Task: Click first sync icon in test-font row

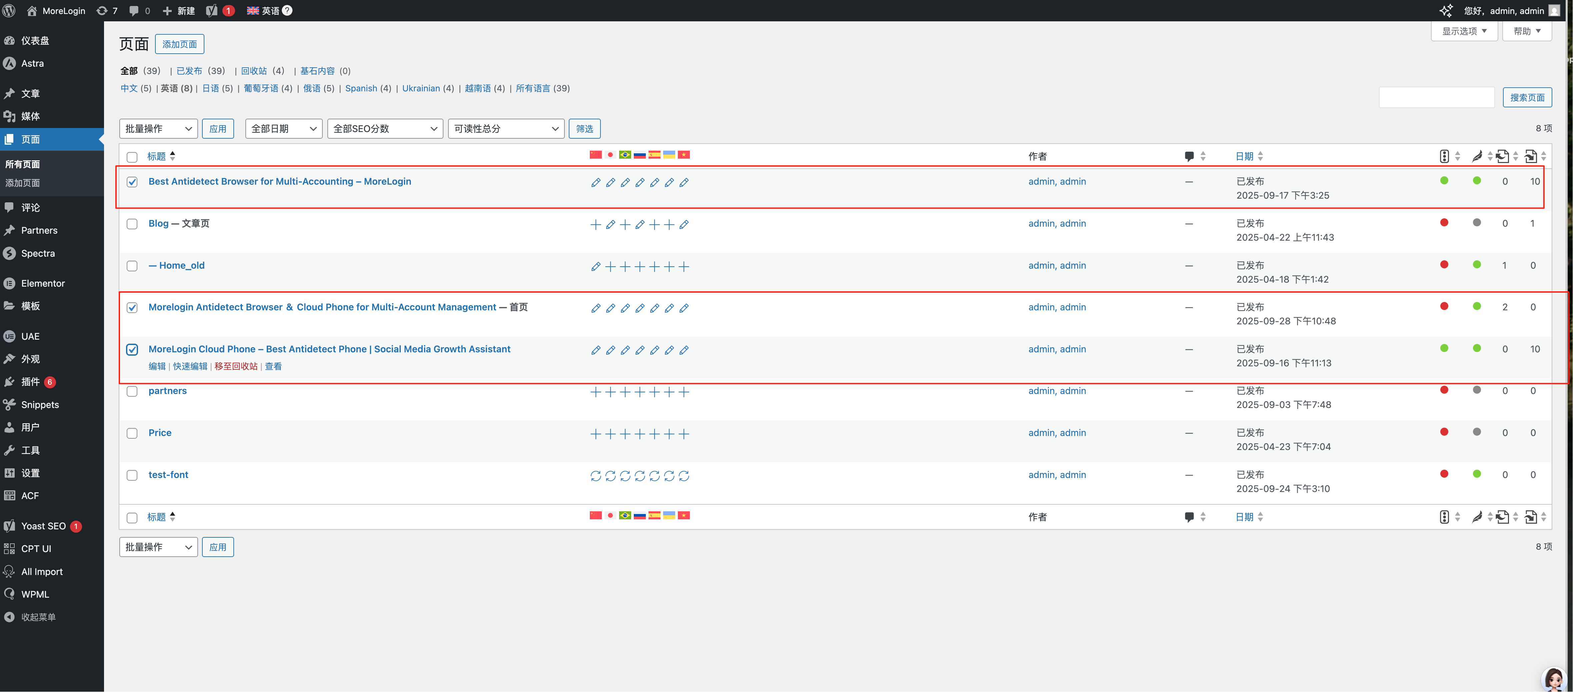Action: (595, 476)
